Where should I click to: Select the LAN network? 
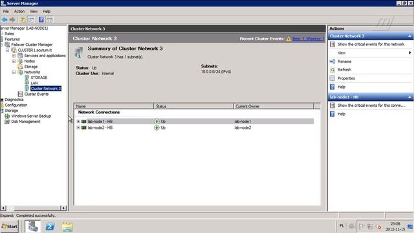(x=34, y=83)
